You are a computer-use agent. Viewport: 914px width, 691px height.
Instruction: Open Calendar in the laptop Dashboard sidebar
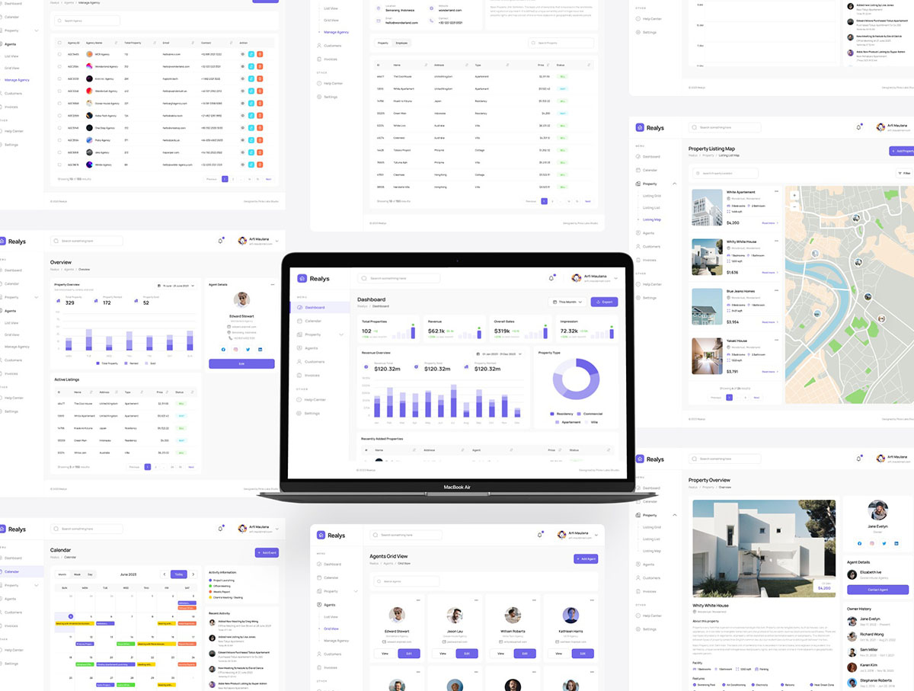pos(312,321)
